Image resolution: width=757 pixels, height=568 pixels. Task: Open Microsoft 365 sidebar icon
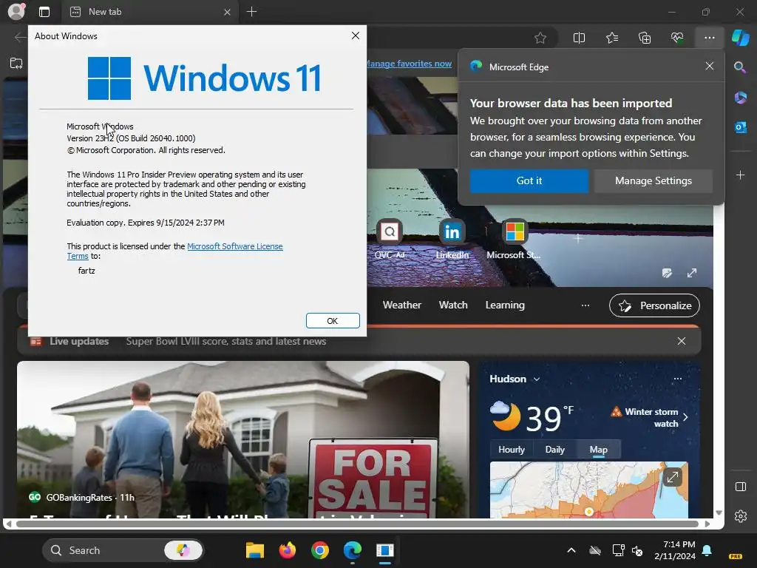740,98
